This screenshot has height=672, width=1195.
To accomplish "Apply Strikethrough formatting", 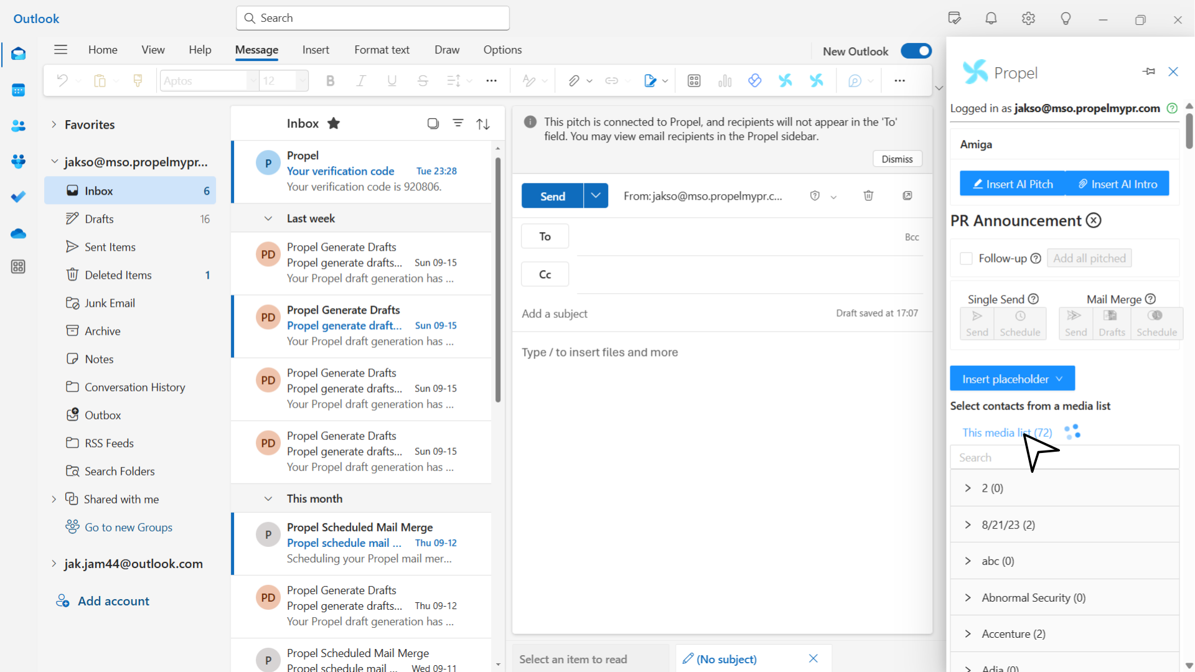I will click(x=423, y=81).
